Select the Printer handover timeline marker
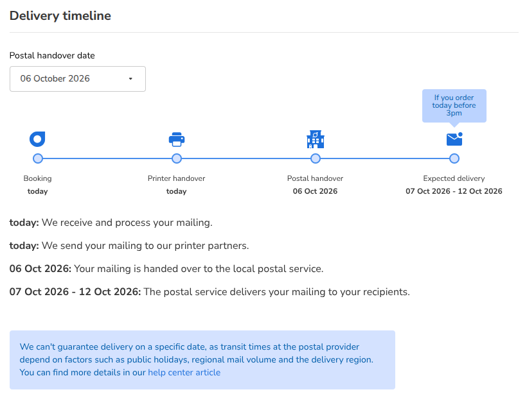This screenshot has width=527, height=401. (x=177, y=158)
